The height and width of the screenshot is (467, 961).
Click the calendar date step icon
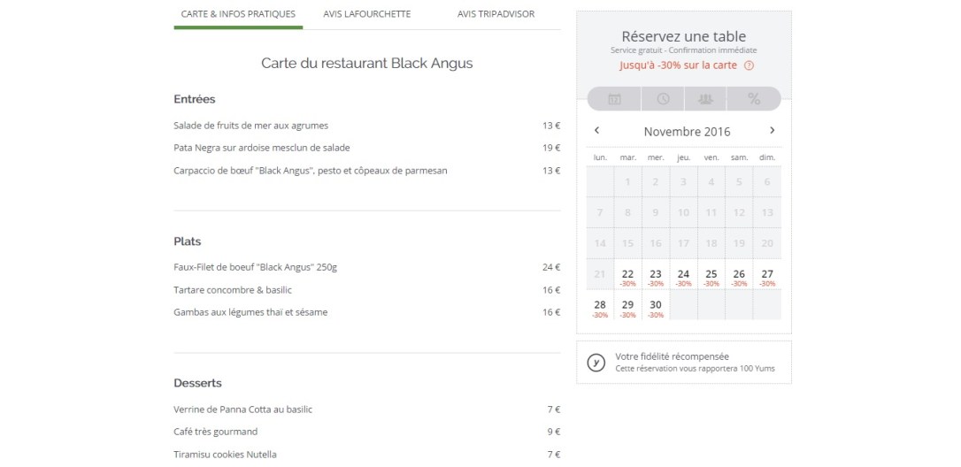tap(615, 99)
